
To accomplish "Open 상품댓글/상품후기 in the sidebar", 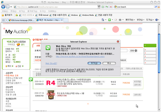I will (14, 83).
